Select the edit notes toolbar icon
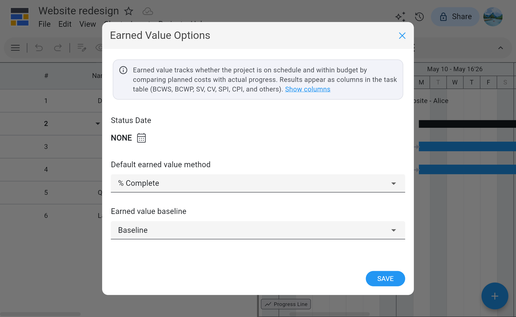This screenshot has width=516, height=317. coord(82,48)
